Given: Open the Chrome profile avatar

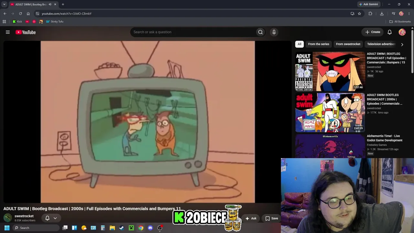Looking at the screenshot, I should pos(401,14).
